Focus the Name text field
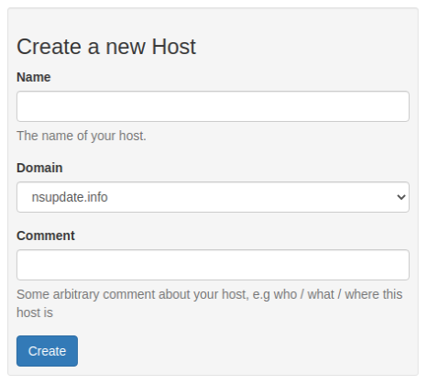The image size is (428, 384). coord(213,106)
